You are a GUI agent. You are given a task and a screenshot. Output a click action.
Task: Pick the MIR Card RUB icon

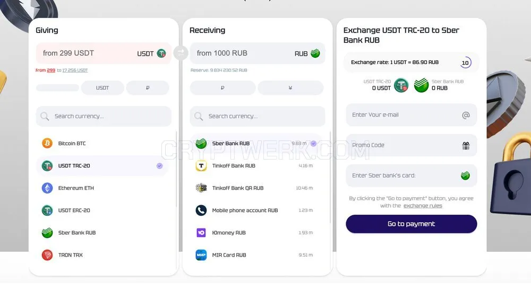pos(201,254)
